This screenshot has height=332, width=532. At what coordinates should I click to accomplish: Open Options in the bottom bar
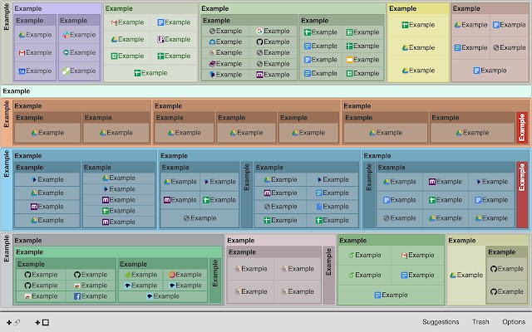[514, 322]
